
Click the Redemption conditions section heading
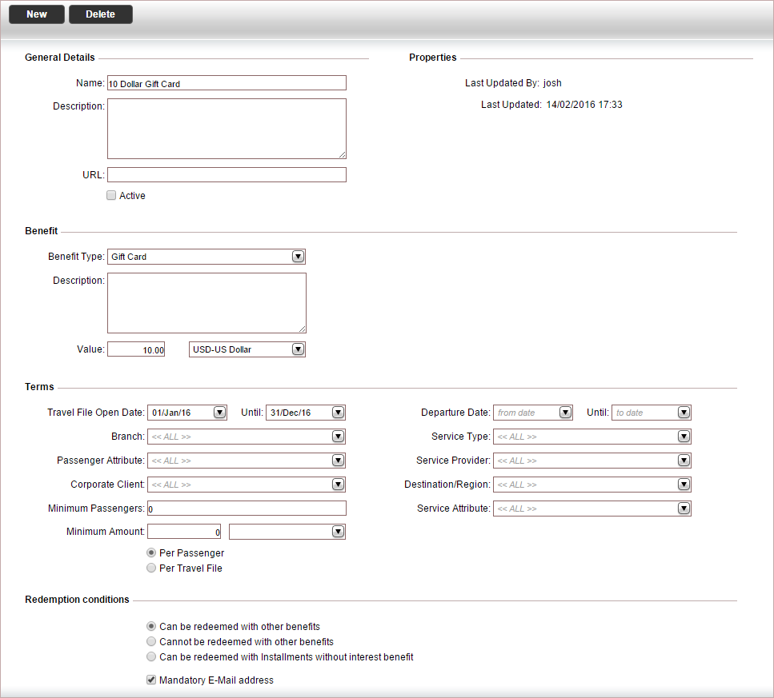[x=77, y=600]
